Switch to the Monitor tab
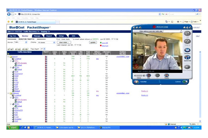The height and width of the screenshot is (138, 208). pyautogui.click(x=25, y=36)
